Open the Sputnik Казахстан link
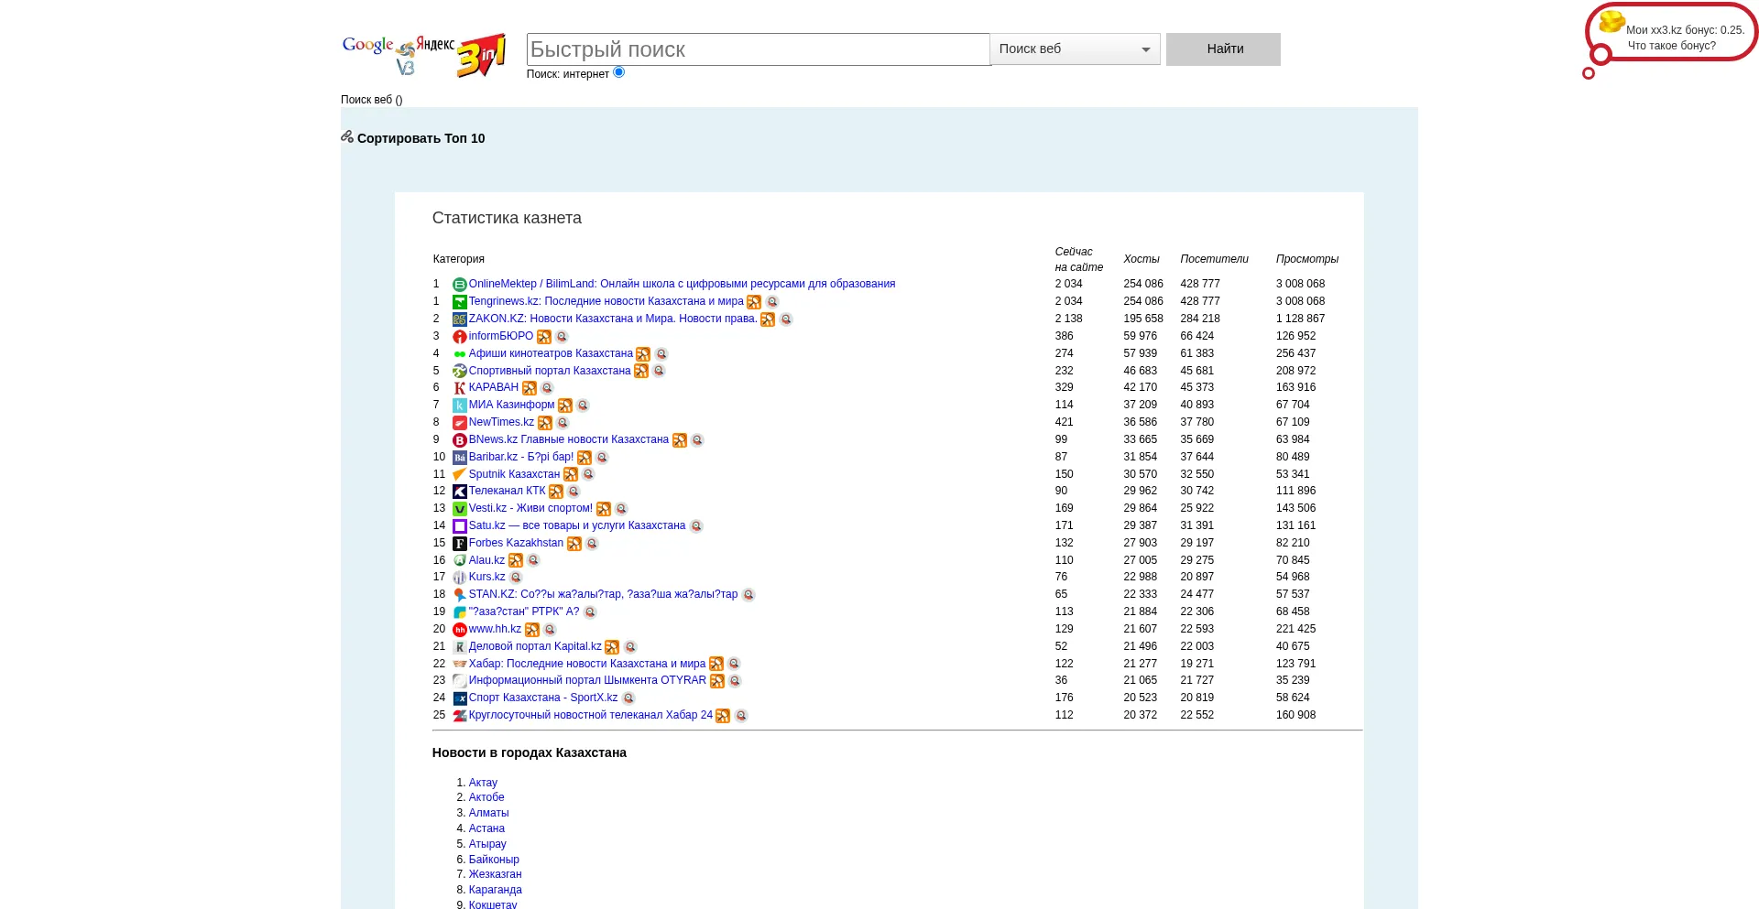 coord(514,474)
